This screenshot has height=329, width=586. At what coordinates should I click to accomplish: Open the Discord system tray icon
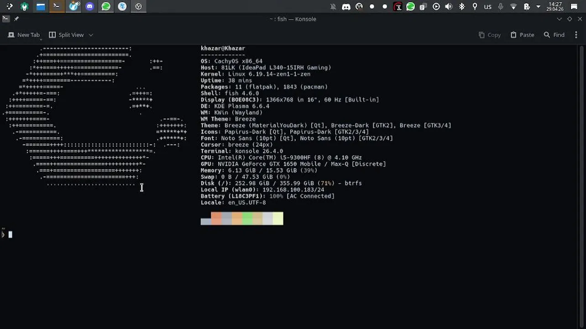point(346,6)
